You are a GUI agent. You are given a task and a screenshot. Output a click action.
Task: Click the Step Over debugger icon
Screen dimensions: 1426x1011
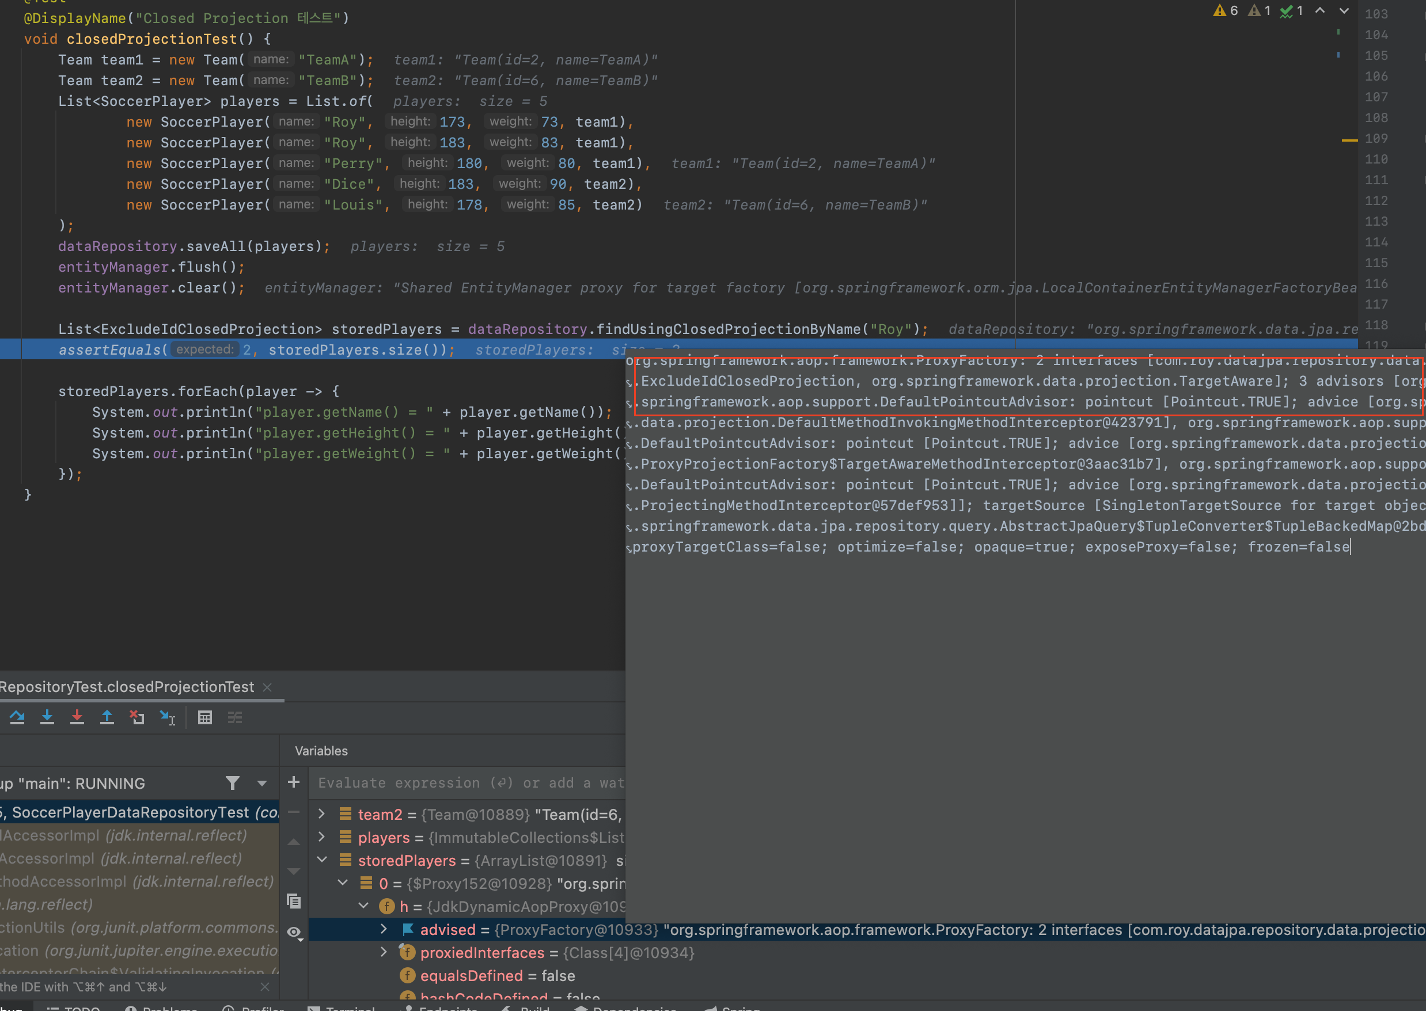click(17, 718)
